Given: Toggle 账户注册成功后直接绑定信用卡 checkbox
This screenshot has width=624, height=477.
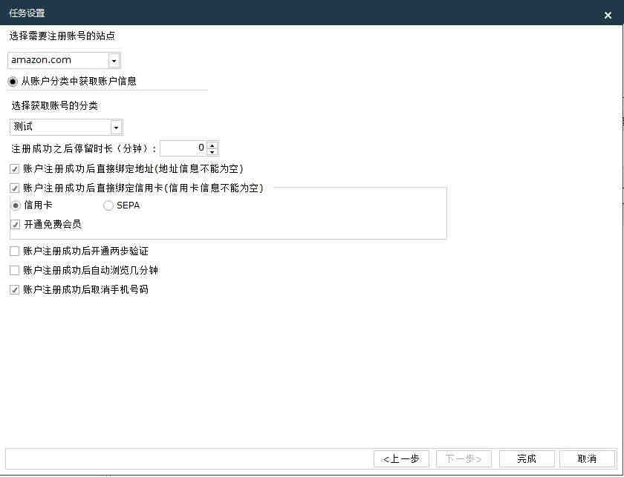Looking at the screenshot, I should [x=14, y=188].
